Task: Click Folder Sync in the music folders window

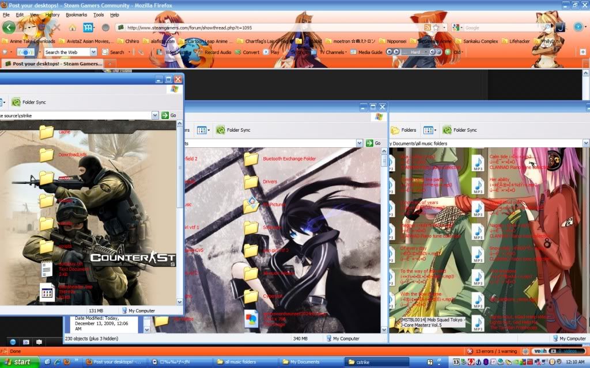Action: [459, 130]
